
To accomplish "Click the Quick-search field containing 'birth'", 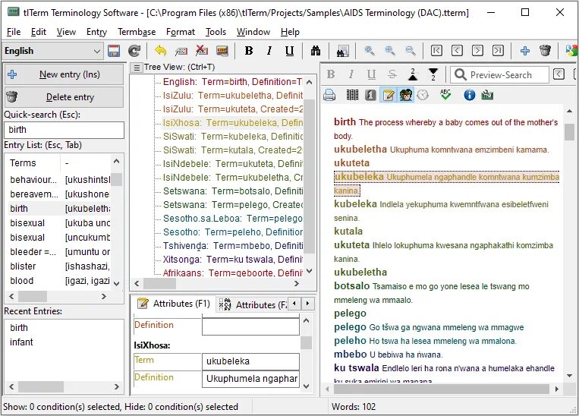I will point(65,130).
